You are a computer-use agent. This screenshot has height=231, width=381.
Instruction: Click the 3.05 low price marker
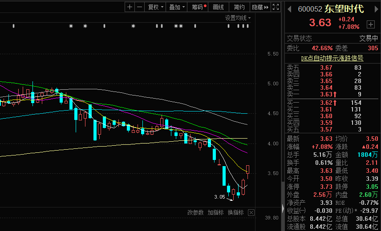(x=219, y=197)
